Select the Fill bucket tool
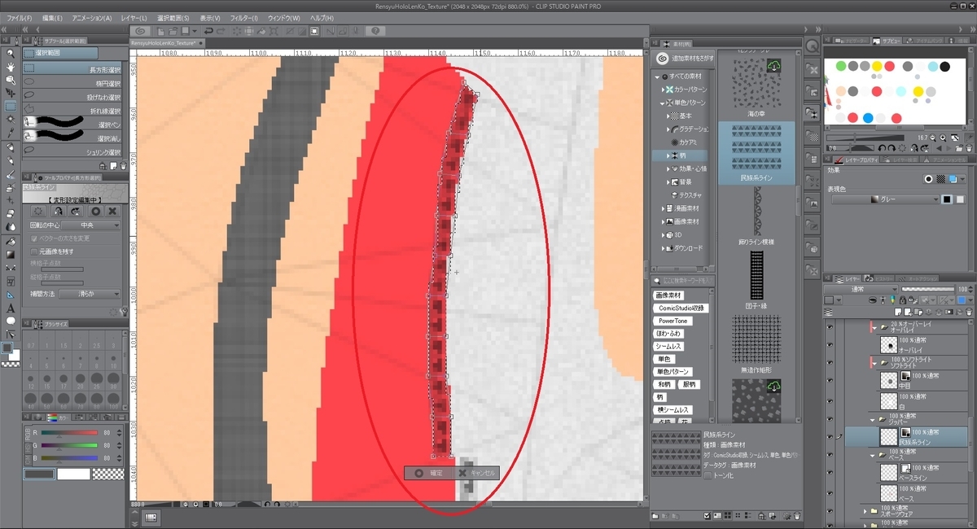977x529 pixels. [x=11, y=241]
